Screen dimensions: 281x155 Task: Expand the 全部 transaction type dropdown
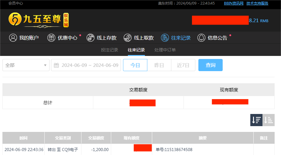tap(26, 65)
